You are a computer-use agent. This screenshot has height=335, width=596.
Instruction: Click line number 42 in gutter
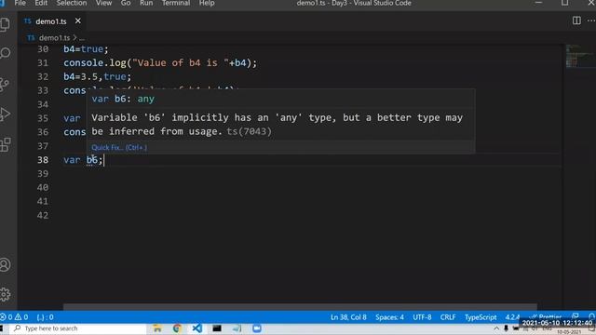(43, 215)
